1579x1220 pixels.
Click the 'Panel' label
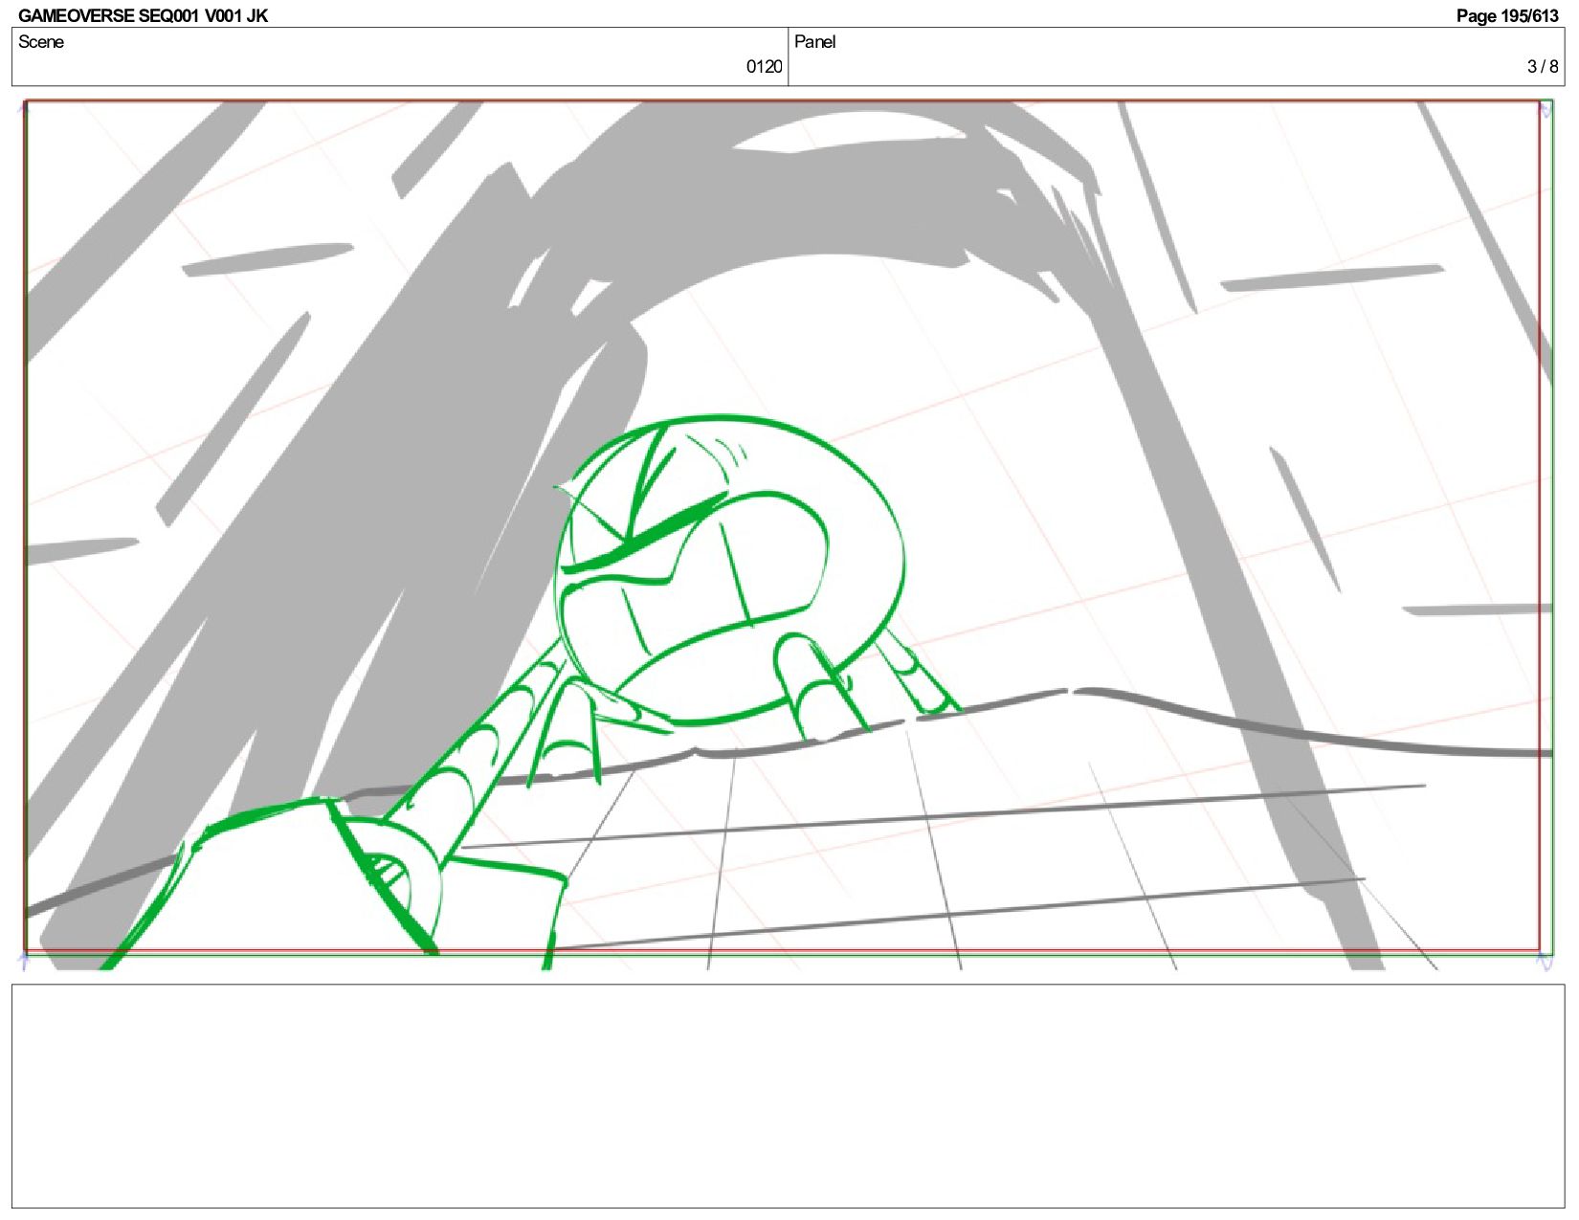pyautogui.click(x=814, y=41)
